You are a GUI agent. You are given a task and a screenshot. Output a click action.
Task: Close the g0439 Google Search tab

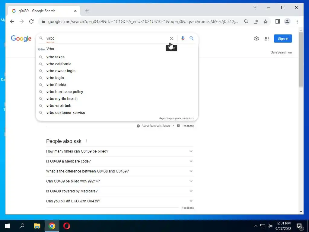click(x=75, y=11)
